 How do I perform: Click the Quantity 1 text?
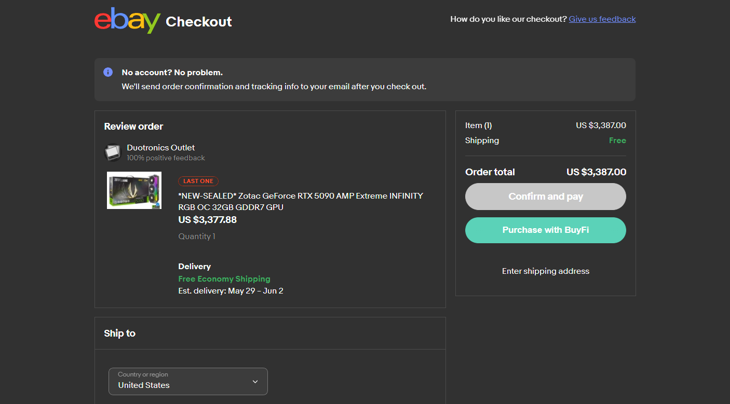click(x=197, y=236)
